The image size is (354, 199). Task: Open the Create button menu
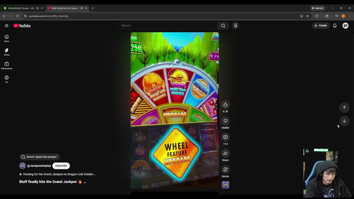[320, 26]
